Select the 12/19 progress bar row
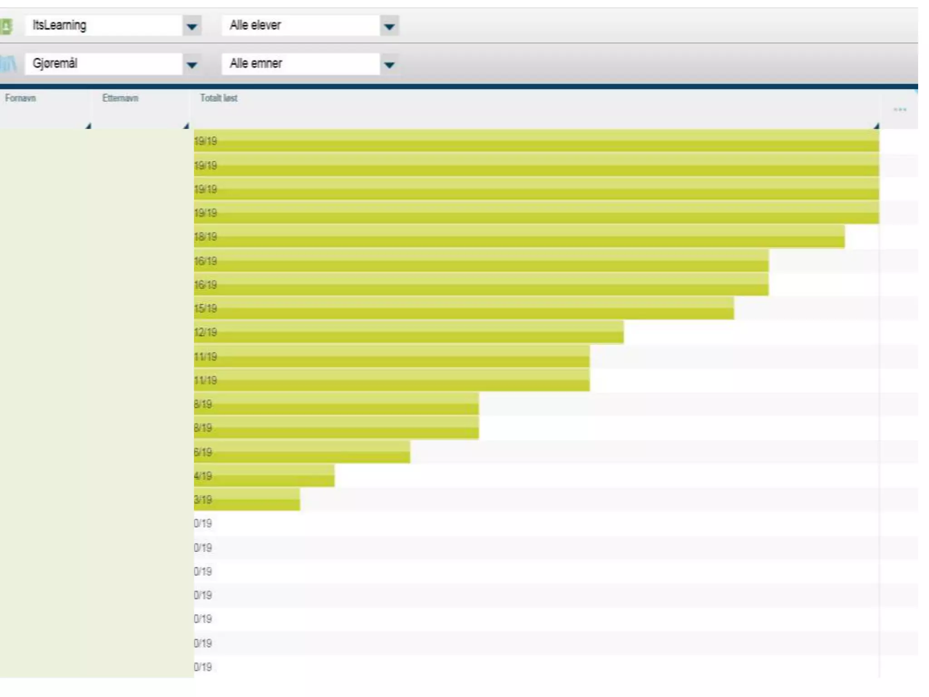Image resolution: width=929 pixels, height=697 pixels. pos(408,333)
